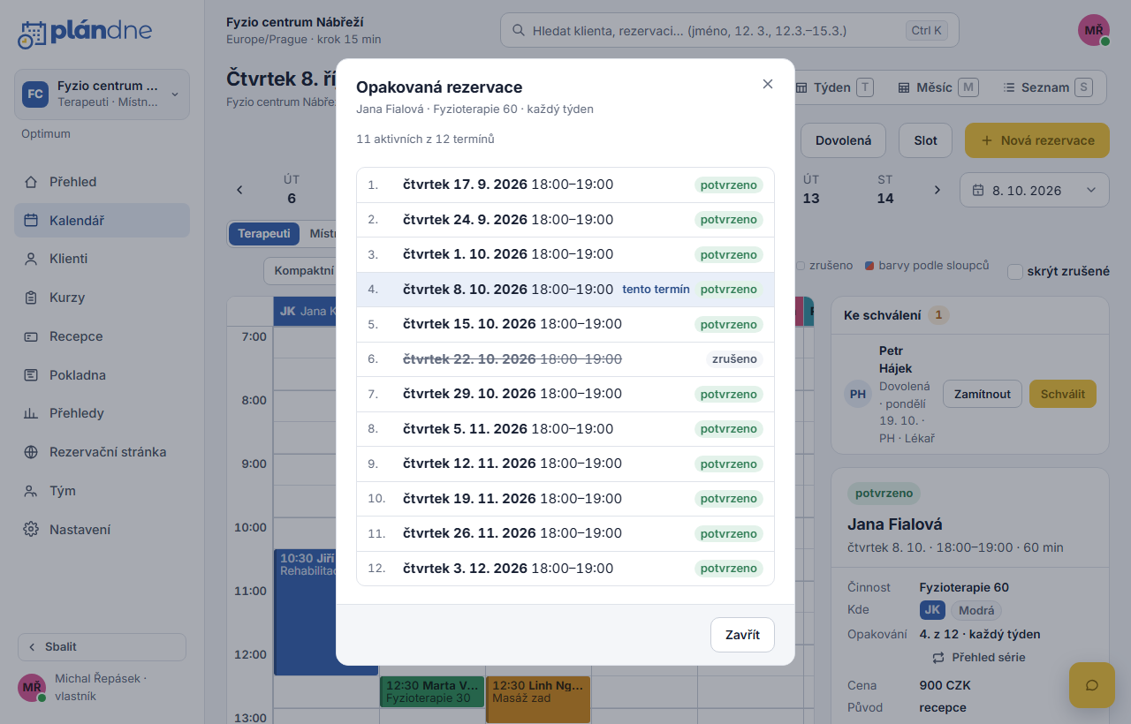Expand the Fyzio centrum workspace selector

click(102, 94)
